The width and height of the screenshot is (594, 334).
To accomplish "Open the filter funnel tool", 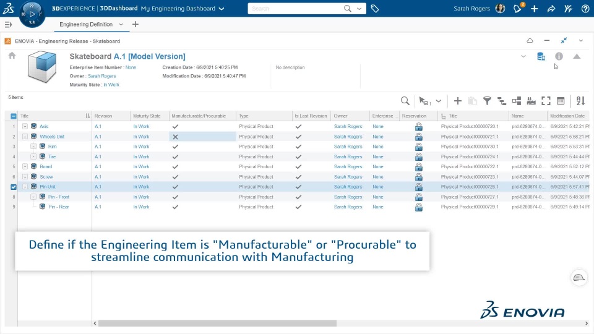I will coord(487,101).
